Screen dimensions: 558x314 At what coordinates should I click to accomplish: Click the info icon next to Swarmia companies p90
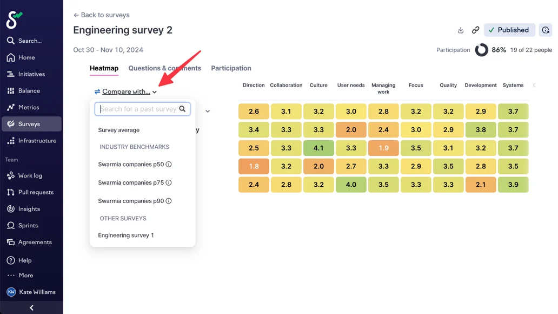point(169,201)
